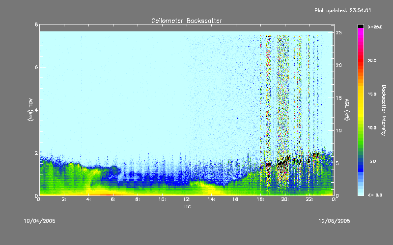Select the end date '10/05/2005'

334,221
